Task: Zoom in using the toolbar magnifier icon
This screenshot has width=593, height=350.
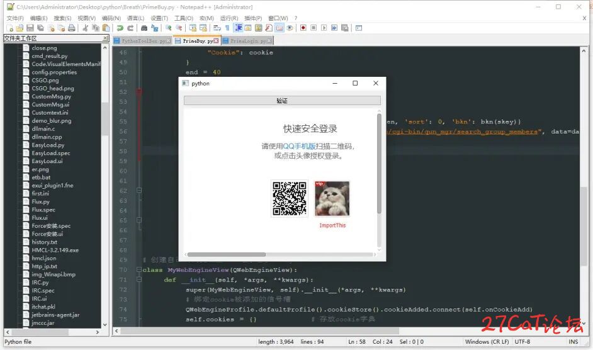Action: (168, 28)
